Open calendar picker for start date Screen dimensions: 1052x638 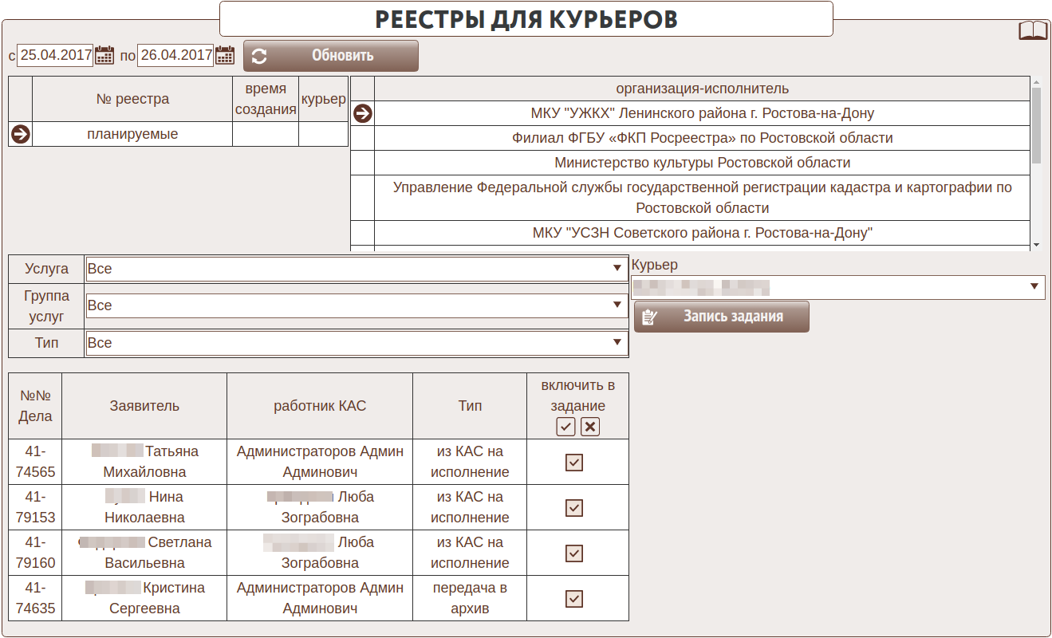[x=104, y=55]
